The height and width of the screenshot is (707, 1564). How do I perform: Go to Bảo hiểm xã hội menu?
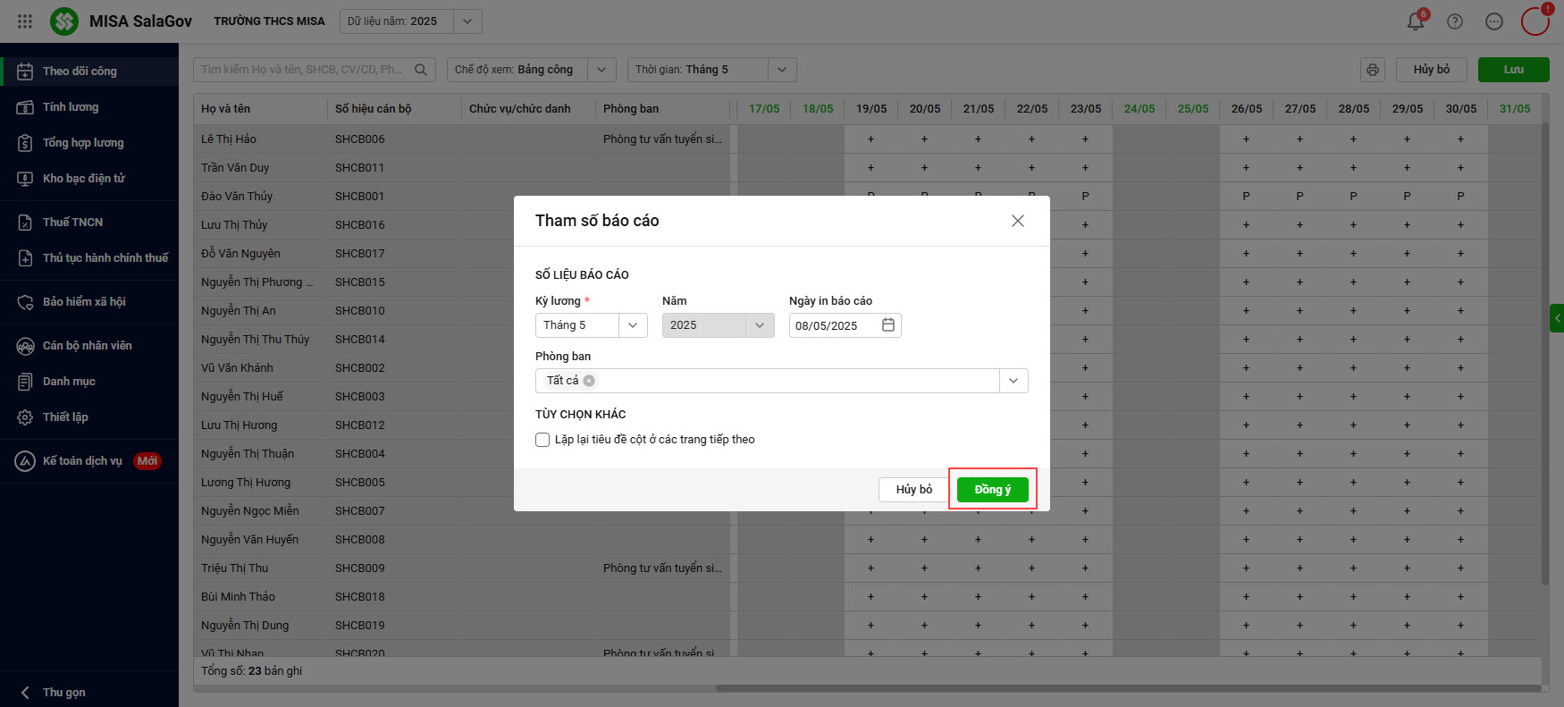(x=84, y=302)
